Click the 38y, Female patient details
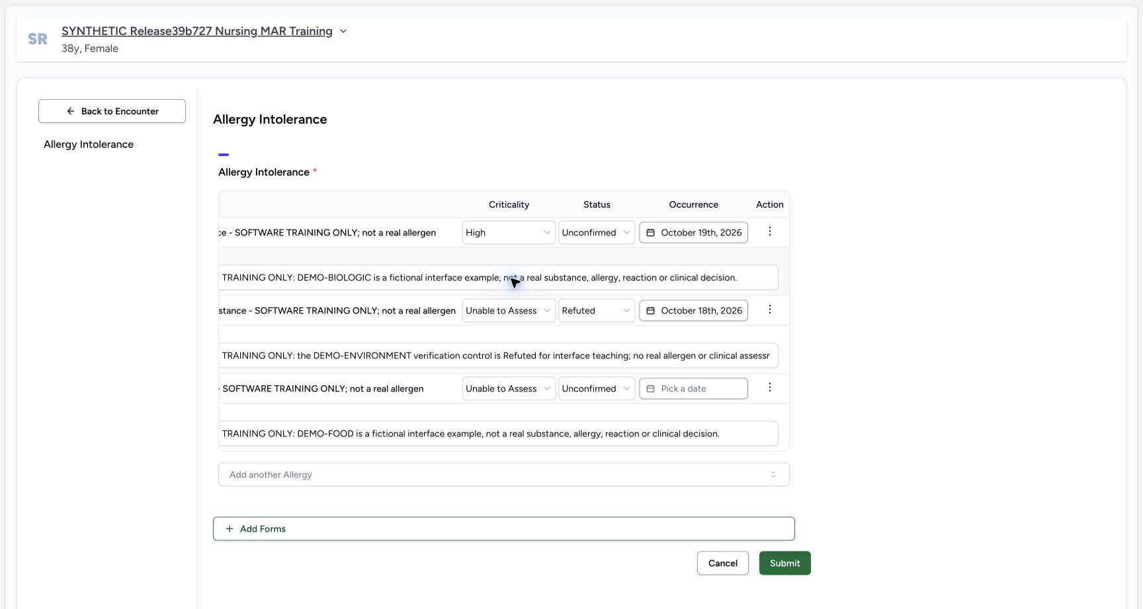Image resolution: width=1143 pixels, height=609 pixels. (90, 48)
